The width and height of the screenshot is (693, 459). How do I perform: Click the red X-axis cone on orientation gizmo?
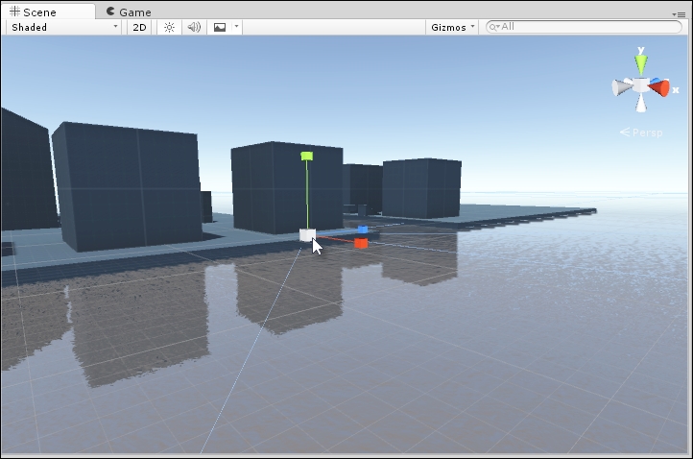[x=659, y=87]
